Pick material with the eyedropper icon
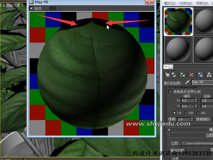The height and width of the screenshot is (160, 213). 187,82
